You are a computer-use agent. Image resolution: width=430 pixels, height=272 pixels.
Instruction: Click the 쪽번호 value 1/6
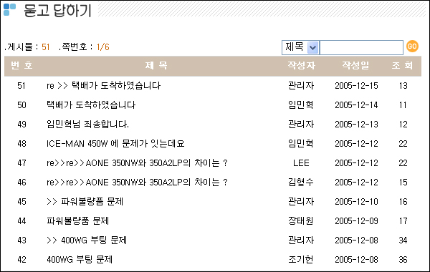point(102,47)
